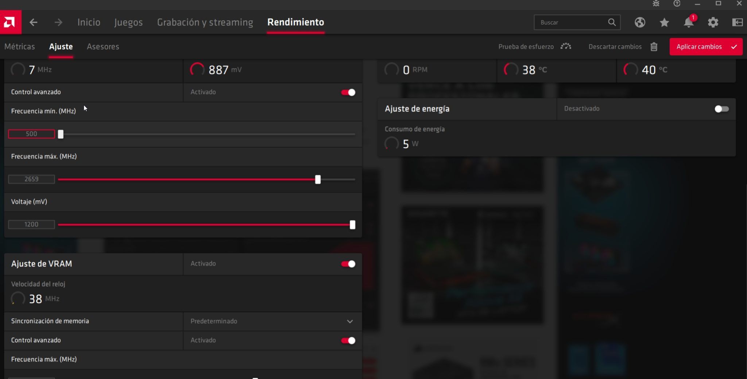Enable the Ajuste de energía toggle
Viewport: 747px width, 379px height.
coord(721,109)
